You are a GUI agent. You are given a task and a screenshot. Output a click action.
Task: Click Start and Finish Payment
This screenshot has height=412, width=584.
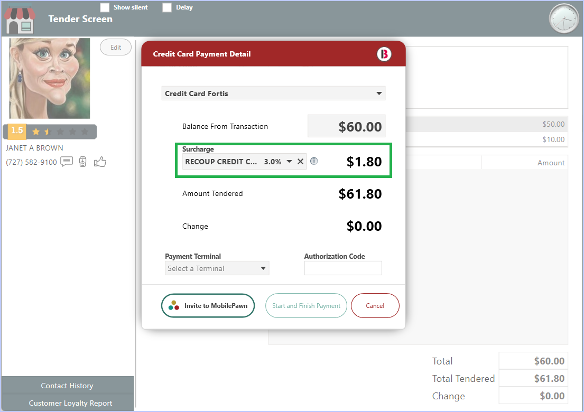click(306, 306)
